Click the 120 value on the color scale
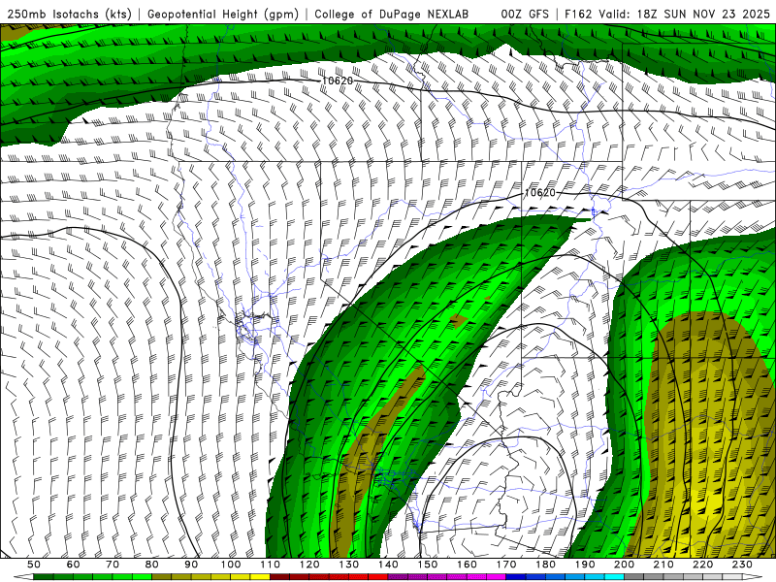Screen dimensions: 776x582 (x=309, y=565)
